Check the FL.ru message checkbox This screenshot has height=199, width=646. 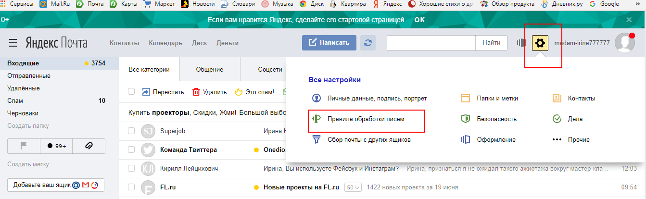[131, 187]
